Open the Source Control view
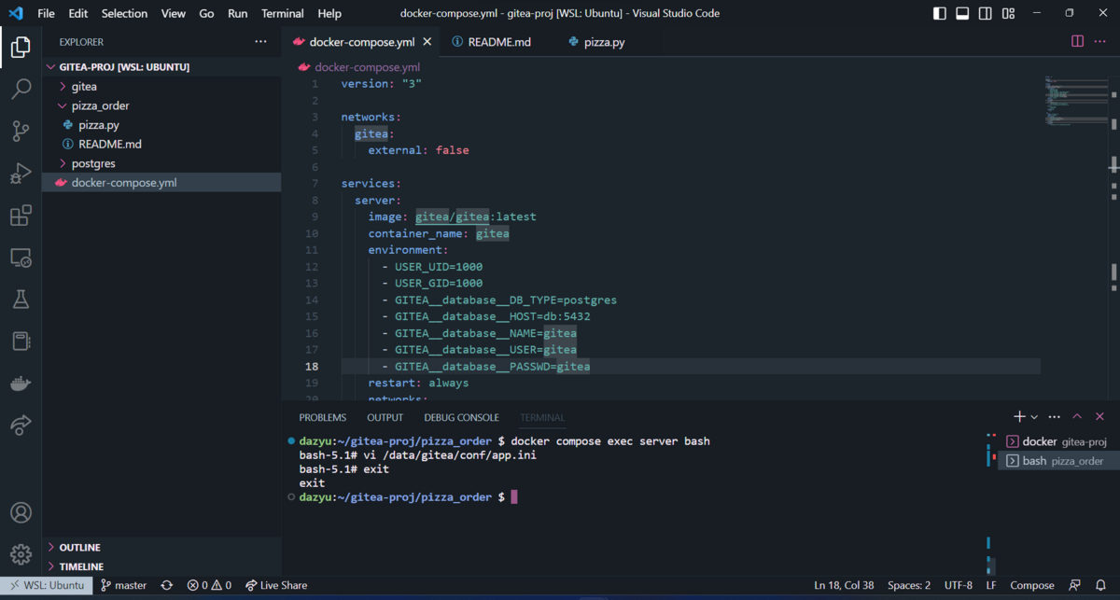 pyautogui.click(x=21, y=131)
